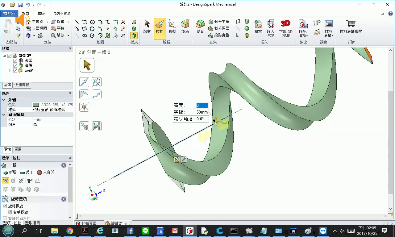Screen dimensions: 395x237
Task: Collapse the 旋轉選項 section
Action: (x=64, y=199)
